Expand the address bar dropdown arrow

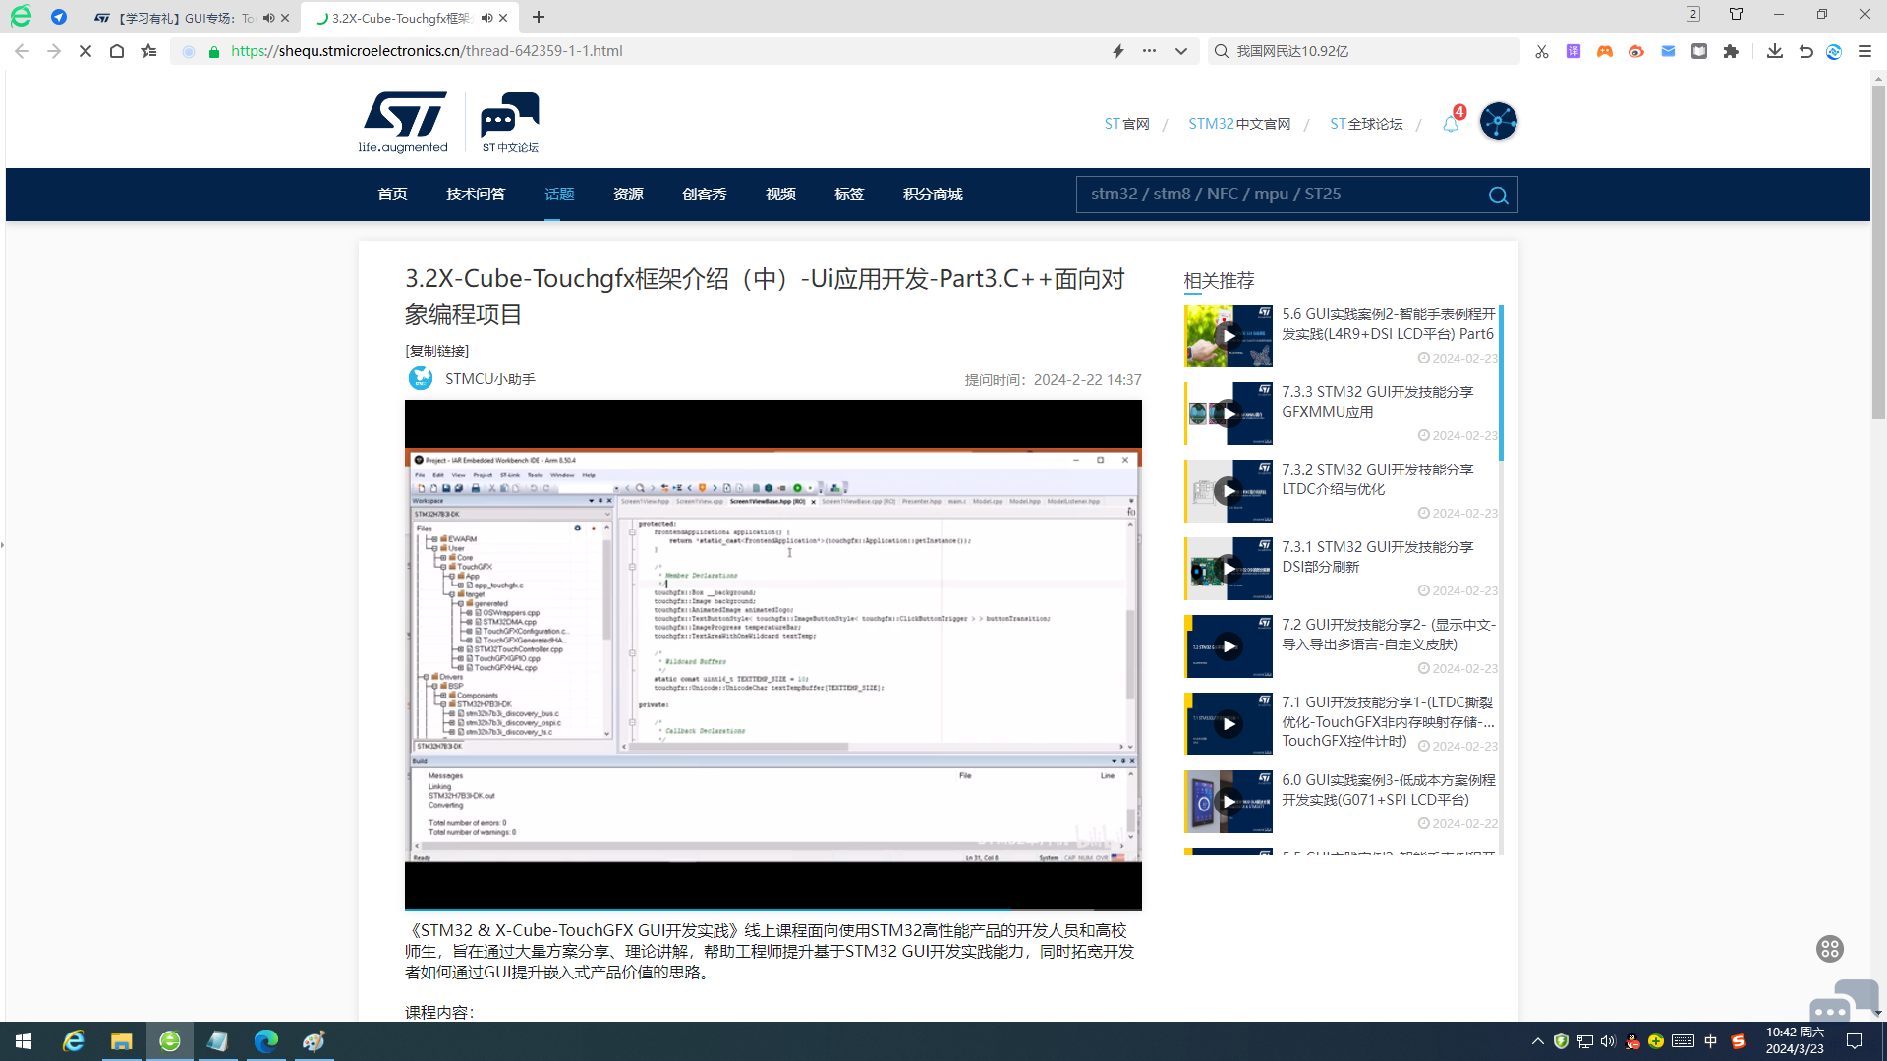click(1181, 51)
